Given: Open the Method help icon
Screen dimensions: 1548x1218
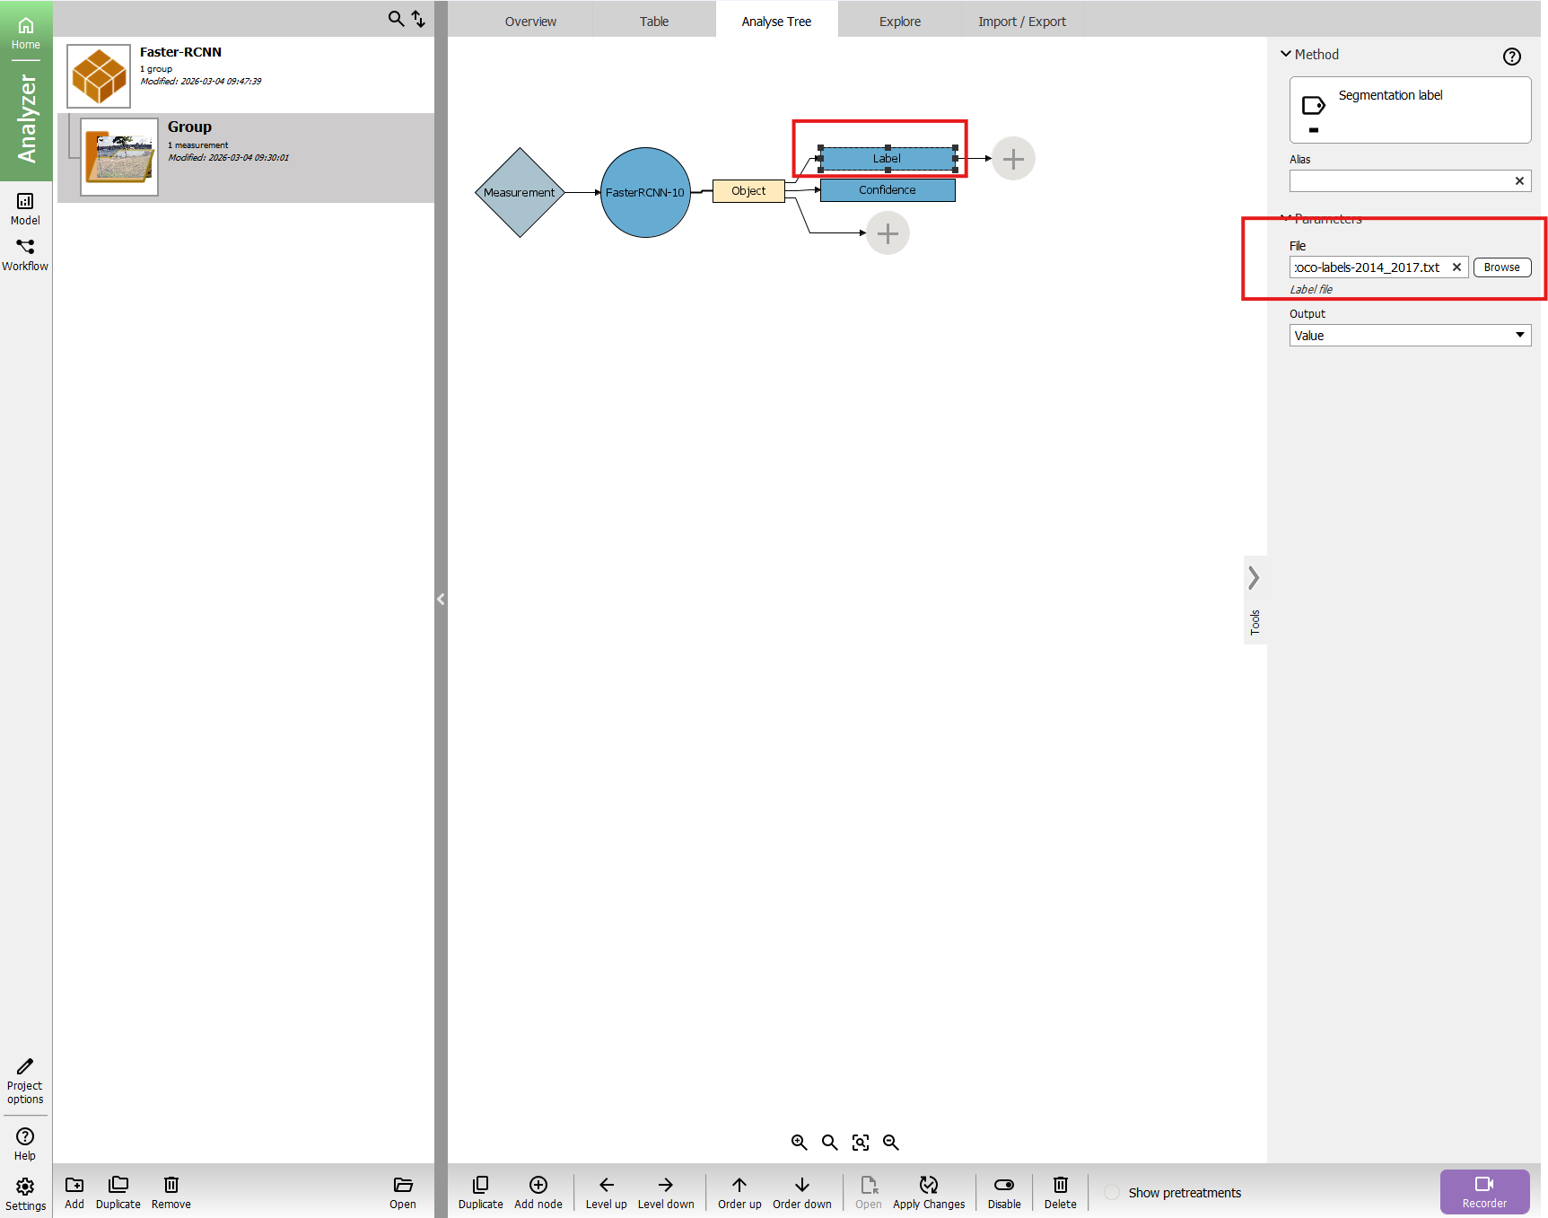Looking at the screenshot, I should click(x=1511, y=57).
